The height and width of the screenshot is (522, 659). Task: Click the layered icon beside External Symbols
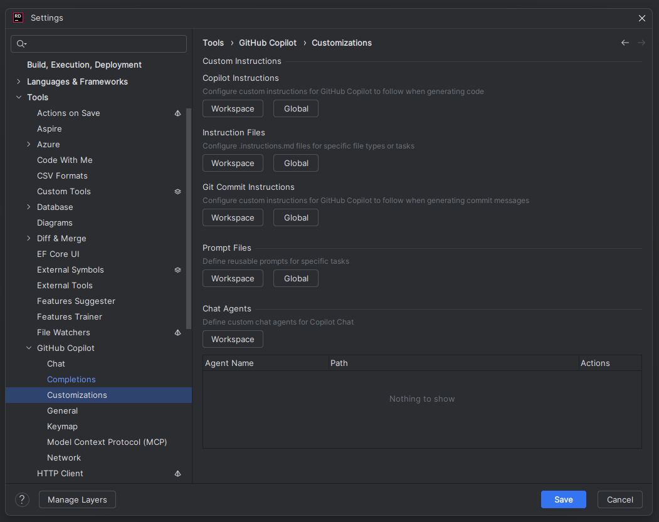click(177, 269)
